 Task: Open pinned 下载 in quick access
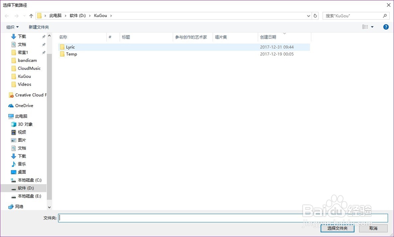tap(22, 37)
